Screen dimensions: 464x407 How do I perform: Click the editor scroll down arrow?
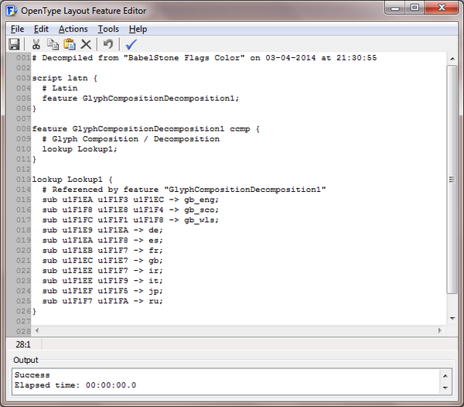(452, 319)
